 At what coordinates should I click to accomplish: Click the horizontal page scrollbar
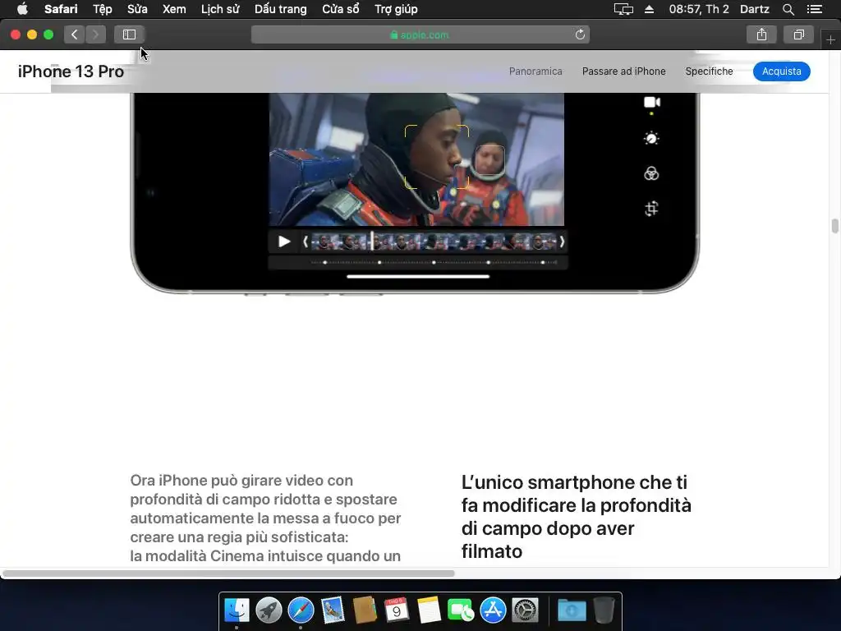point(228,573)
